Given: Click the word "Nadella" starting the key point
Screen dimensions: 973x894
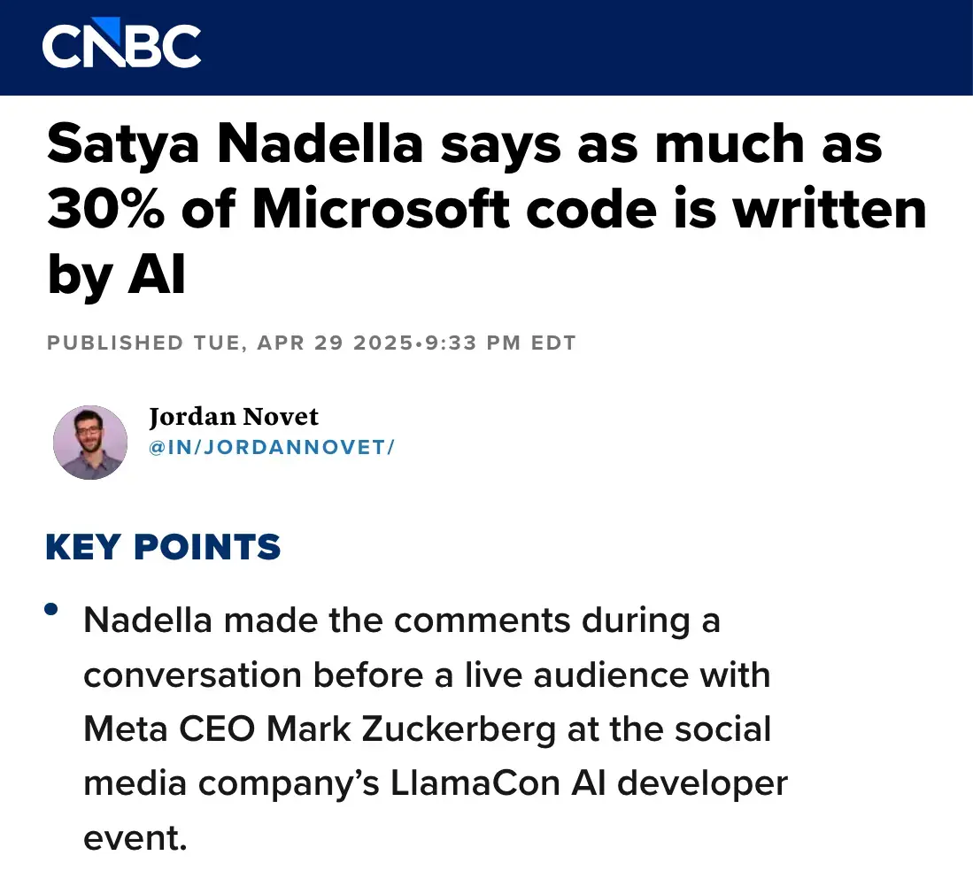Looking at the screenshot, I should [148, 620].
